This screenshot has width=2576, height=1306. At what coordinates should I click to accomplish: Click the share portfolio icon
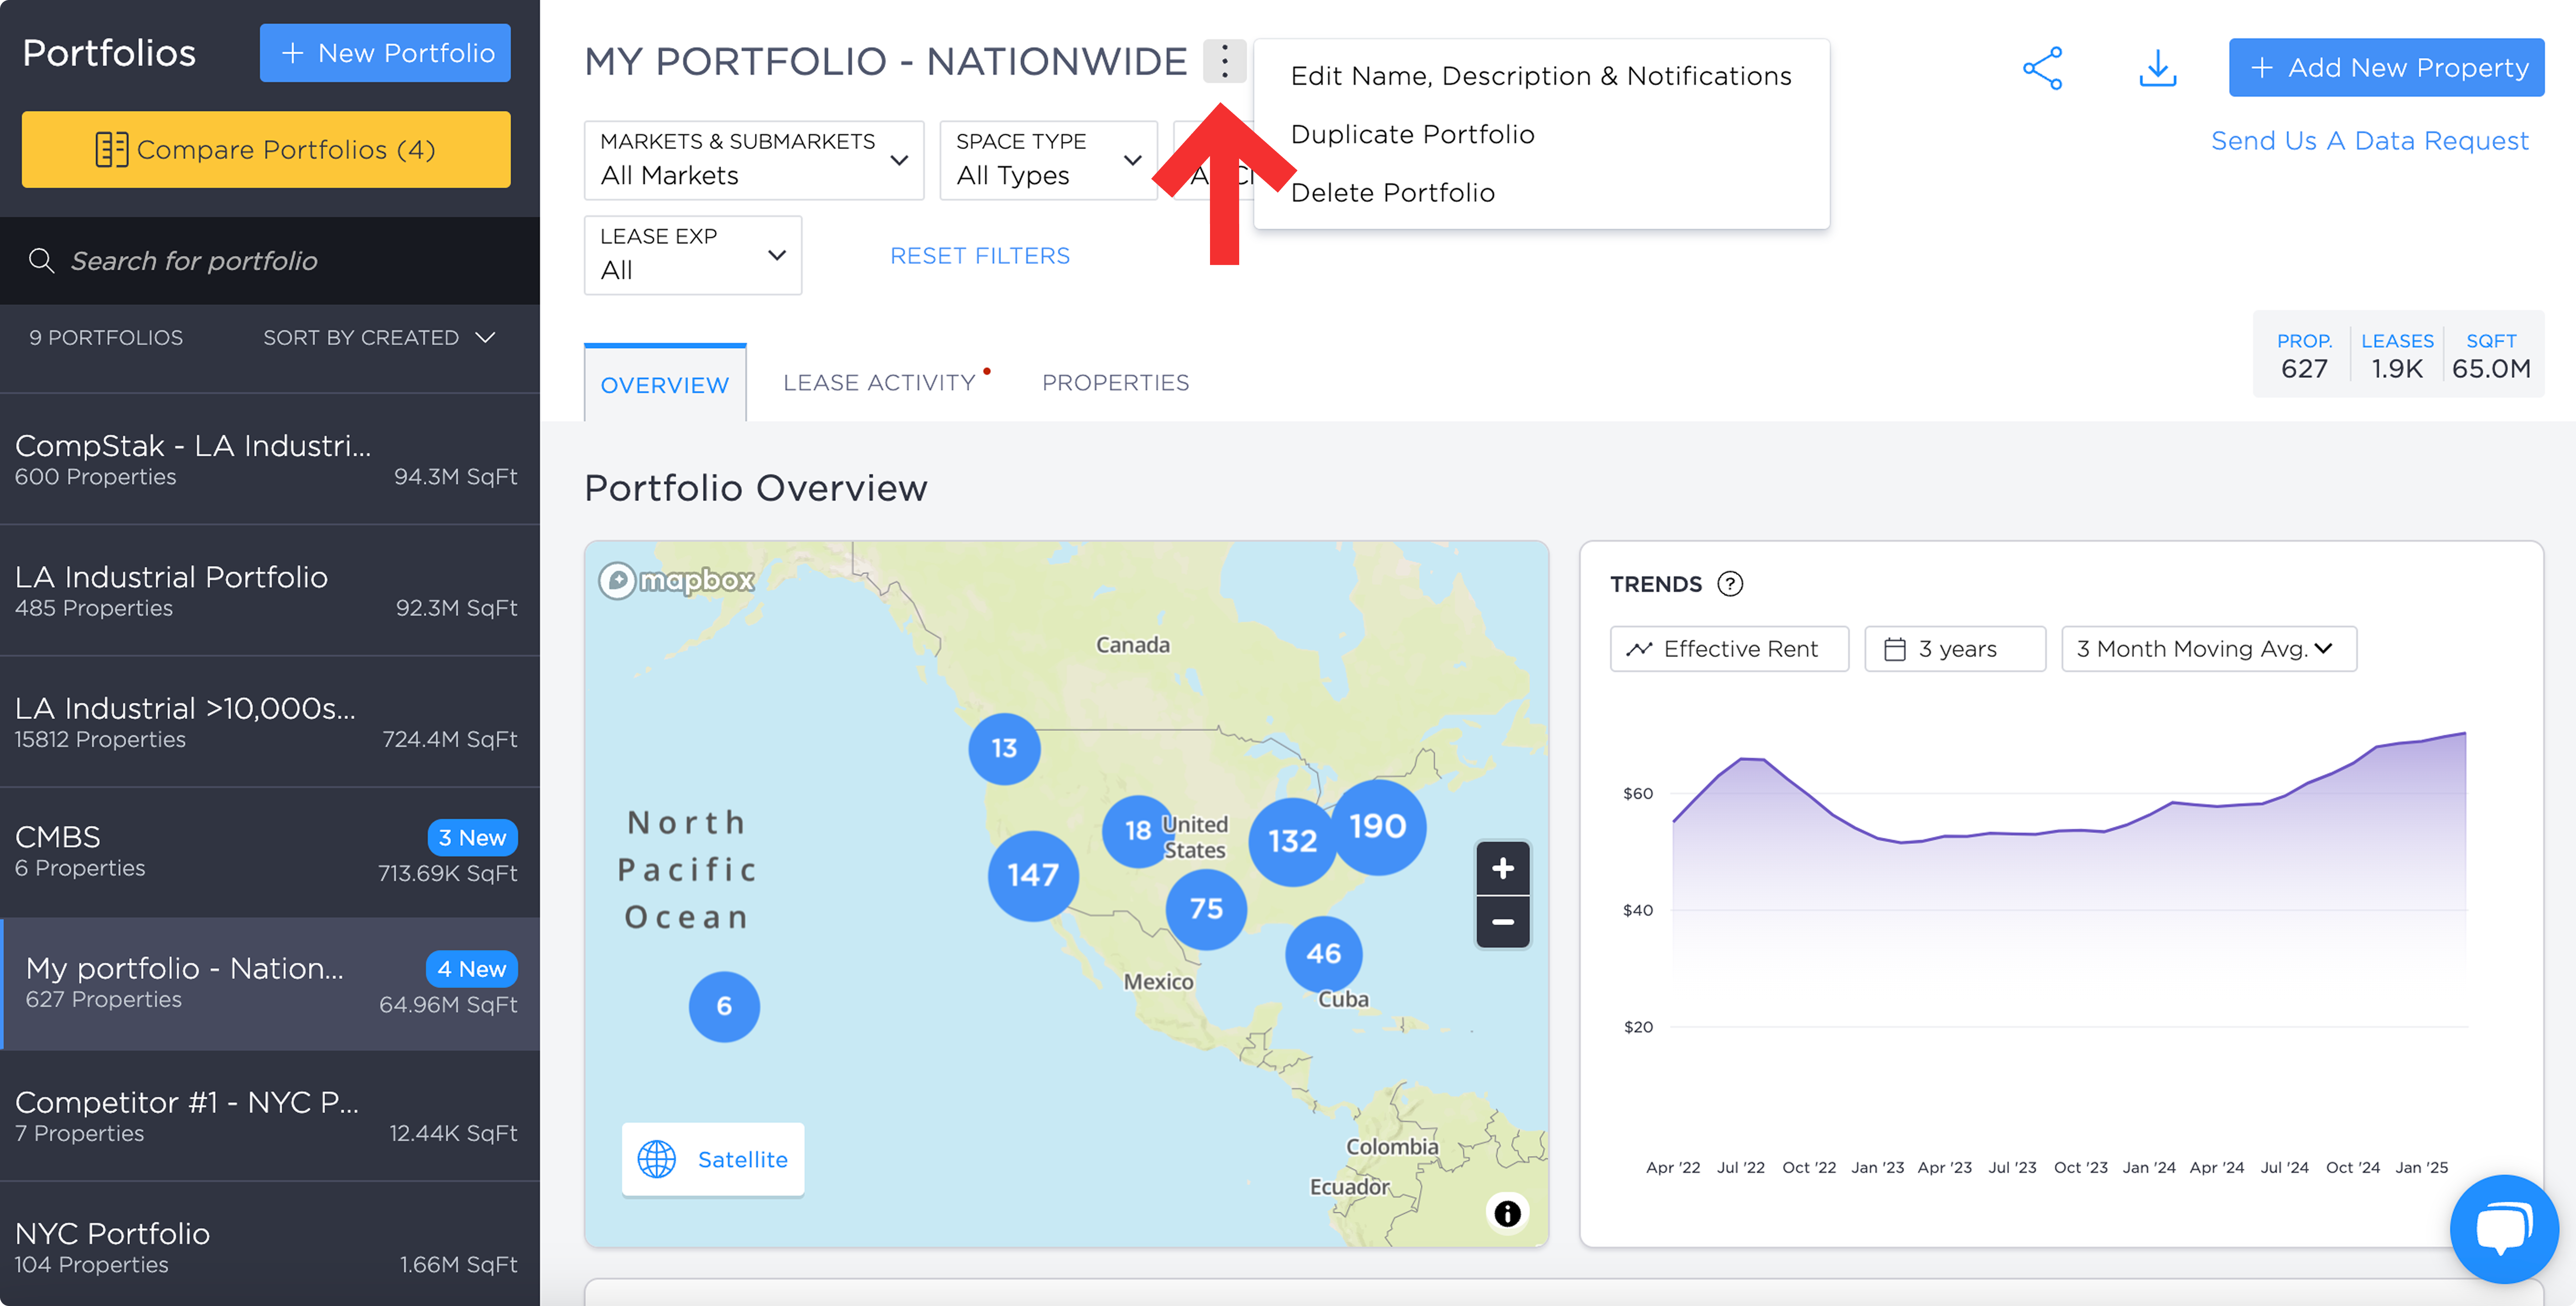click(x=2042, y=68)
